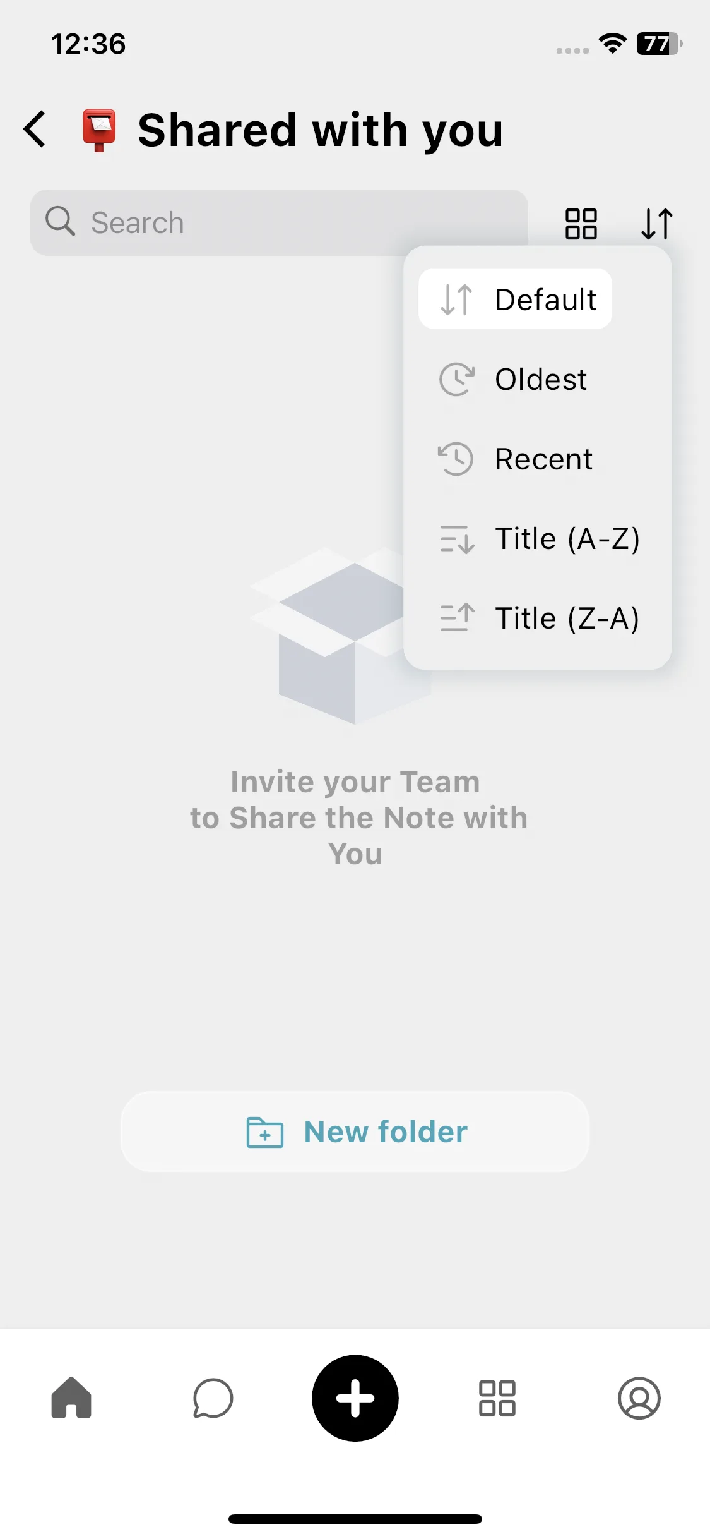
Task: Create new note with plus button
Action: [x=355, y=1398]
